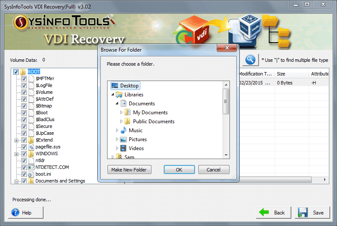Image resolution: width=337 pixels, height=226 pixels.
Task: Click the magnifier search icon button
Action: (x=250, y=60)
